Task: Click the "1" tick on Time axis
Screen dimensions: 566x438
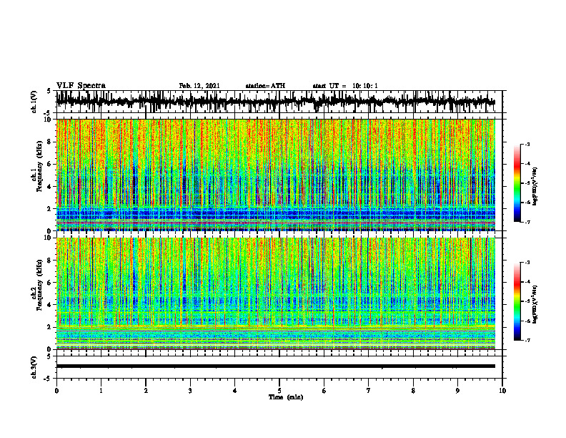Action: [x=101, y=391]
